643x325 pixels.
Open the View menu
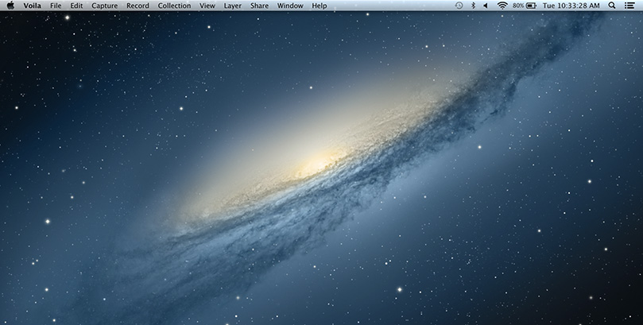tap(207, 6)
